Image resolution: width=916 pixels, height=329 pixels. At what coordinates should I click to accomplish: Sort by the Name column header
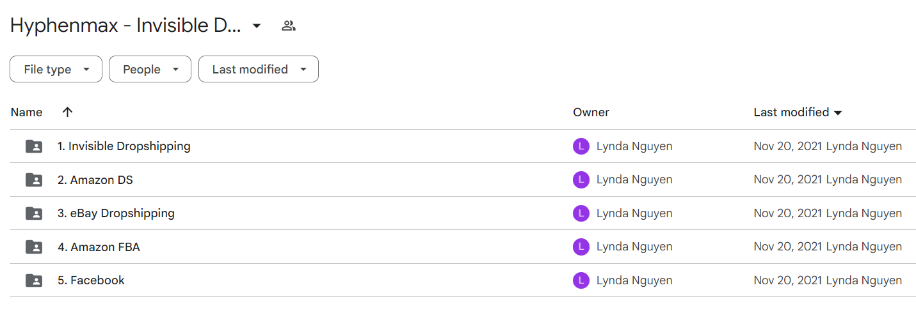pyautogui.click(x=27, y=112)
